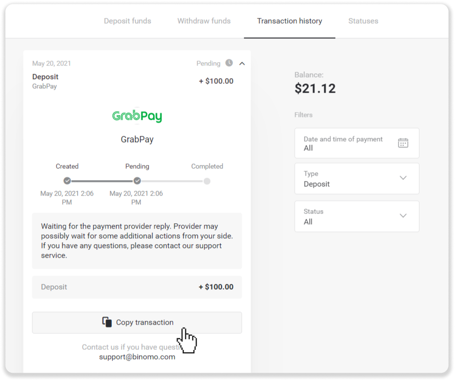
Task: Click the pending clock status icon
Action: click(x=229, y=63)
